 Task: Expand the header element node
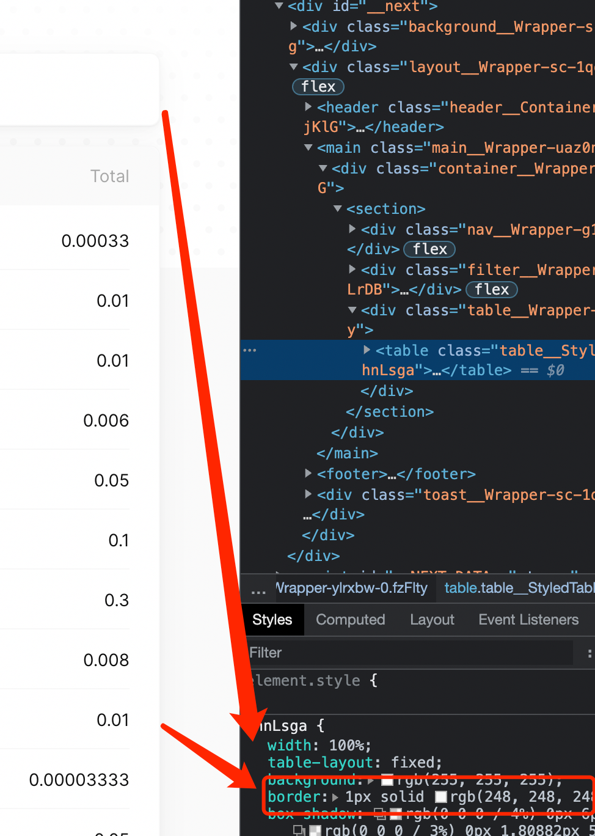click(x=308, y=107)
